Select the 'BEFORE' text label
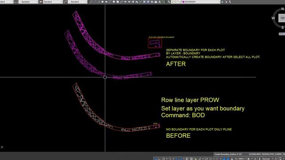Image resolution: width=285 pixels, height=160 pixels. click(x=178, y=136)
